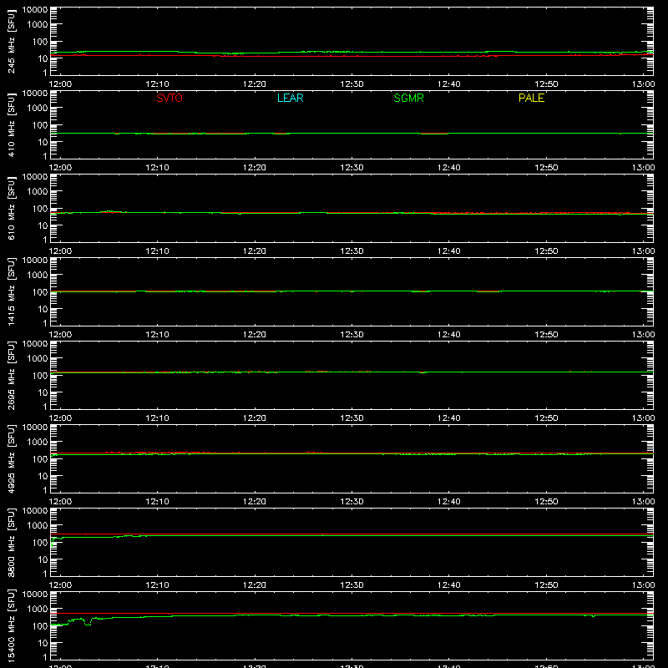Click the dip in the green 15400 MHz trace
Screen dimensions: 668x668
(88, 624)
